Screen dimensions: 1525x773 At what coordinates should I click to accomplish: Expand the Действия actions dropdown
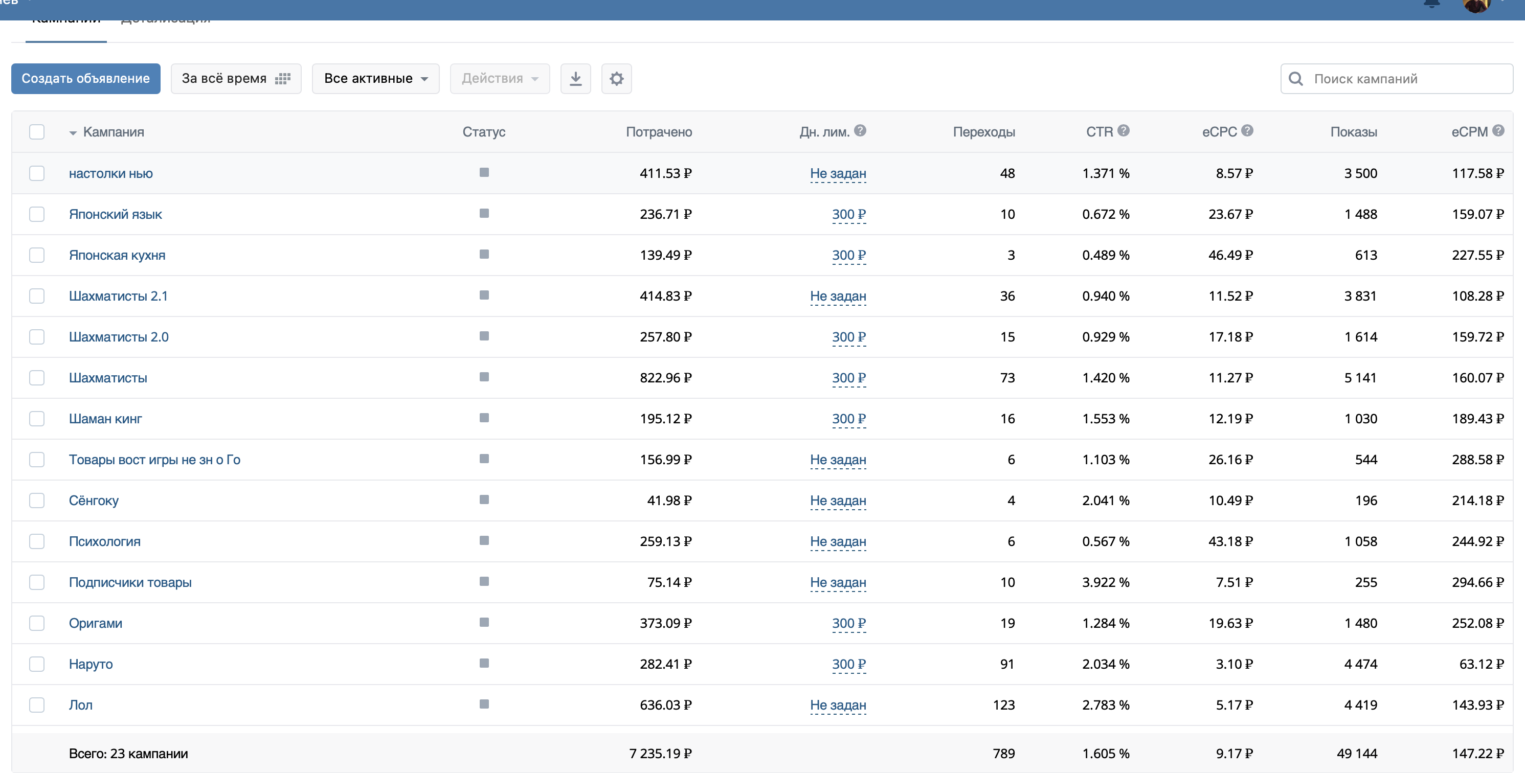coord(499,79)
